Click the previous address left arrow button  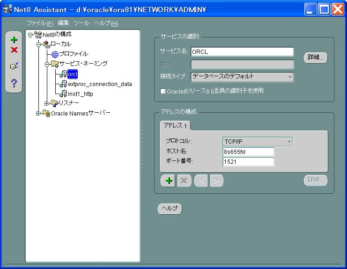(201, 181)
